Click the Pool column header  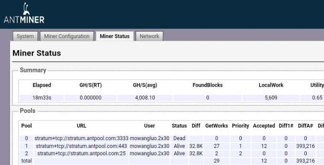[x=27, y=125]
